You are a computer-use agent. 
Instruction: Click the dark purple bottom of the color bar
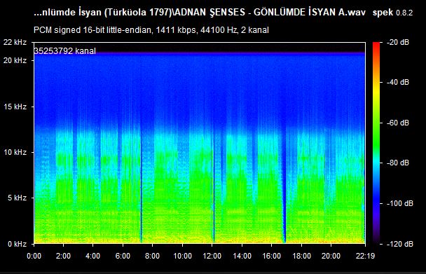pyautogui.click(x=376, y=239)
